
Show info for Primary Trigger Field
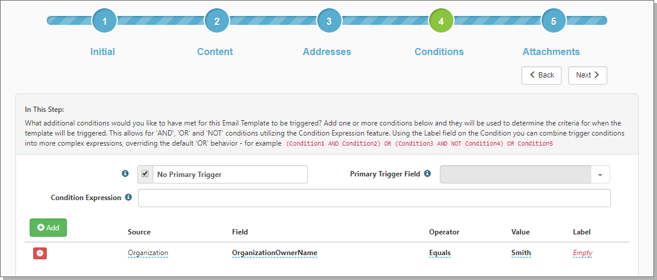(427, 173)
